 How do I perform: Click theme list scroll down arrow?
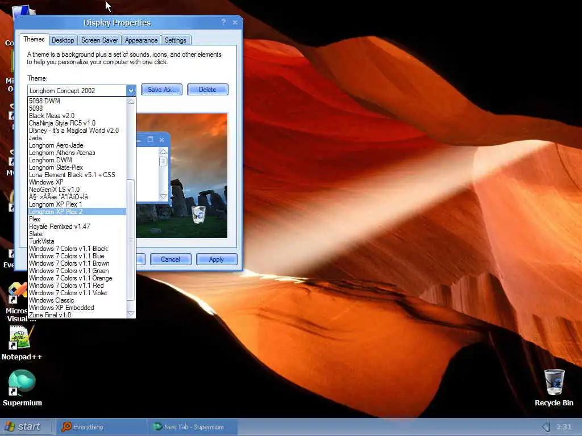pyautogui.click(x=131, y=313)
